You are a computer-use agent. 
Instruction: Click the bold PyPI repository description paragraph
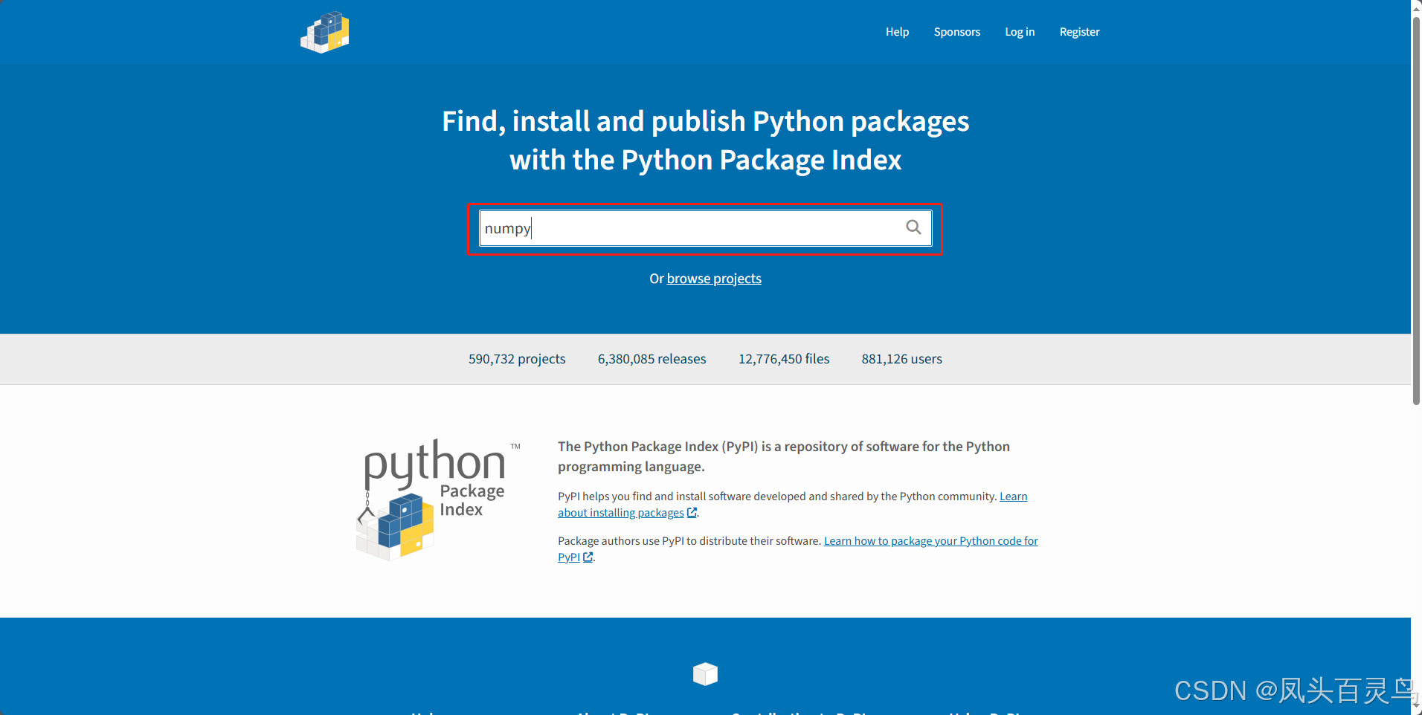[x=784, y=456]
